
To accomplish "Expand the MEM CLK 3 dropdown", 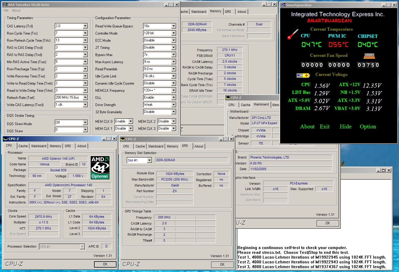I will click(x=174, y=129).
